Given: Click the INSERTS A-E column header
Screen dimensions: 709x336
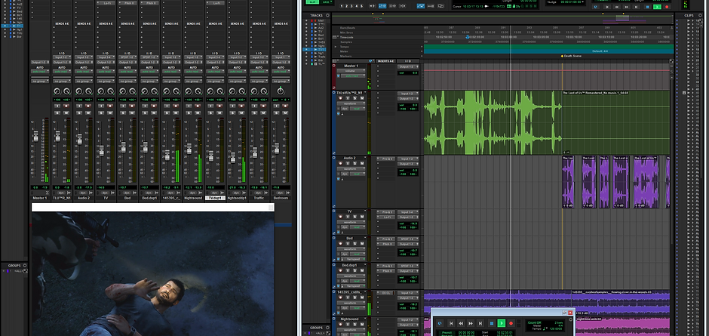Looking at the screenshot, I should tap(385, 60).
